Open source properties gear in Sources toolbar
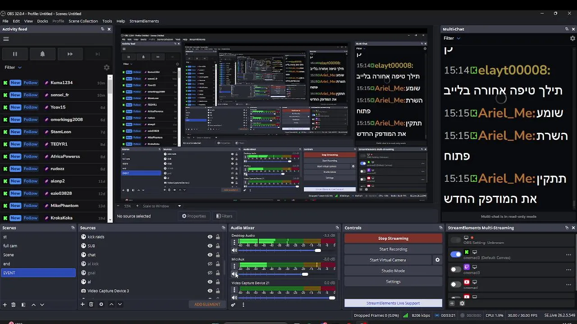 pos(101,304)
